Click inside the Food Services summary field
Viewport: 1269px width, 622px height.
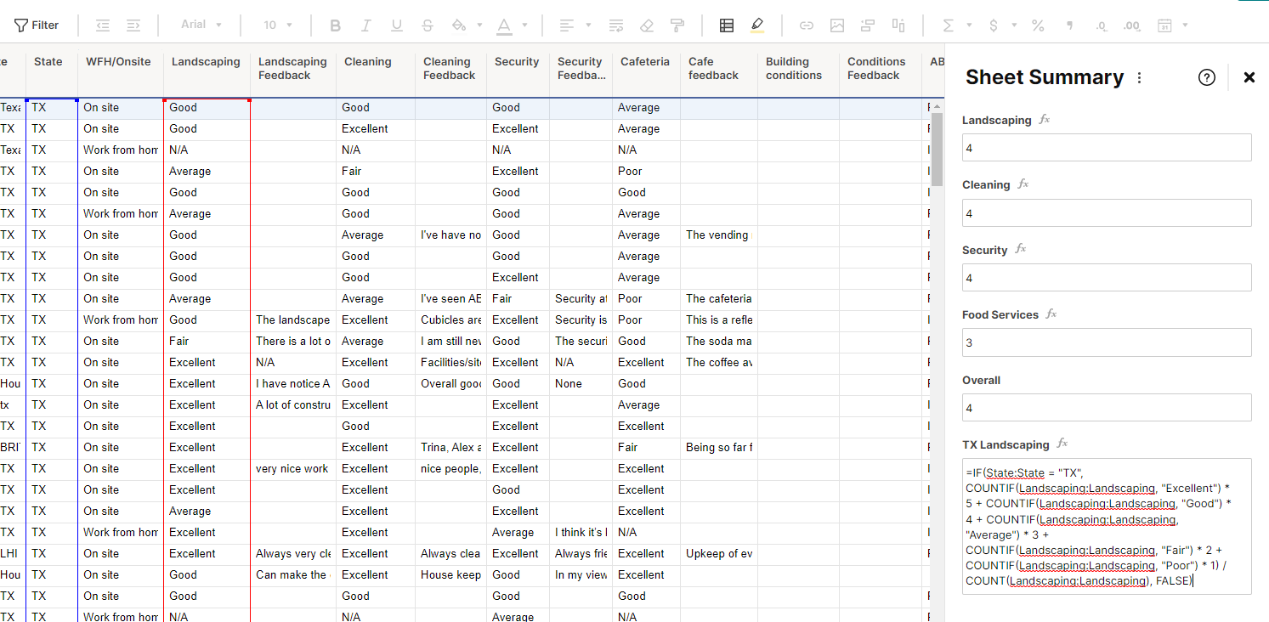[1105, 342]
